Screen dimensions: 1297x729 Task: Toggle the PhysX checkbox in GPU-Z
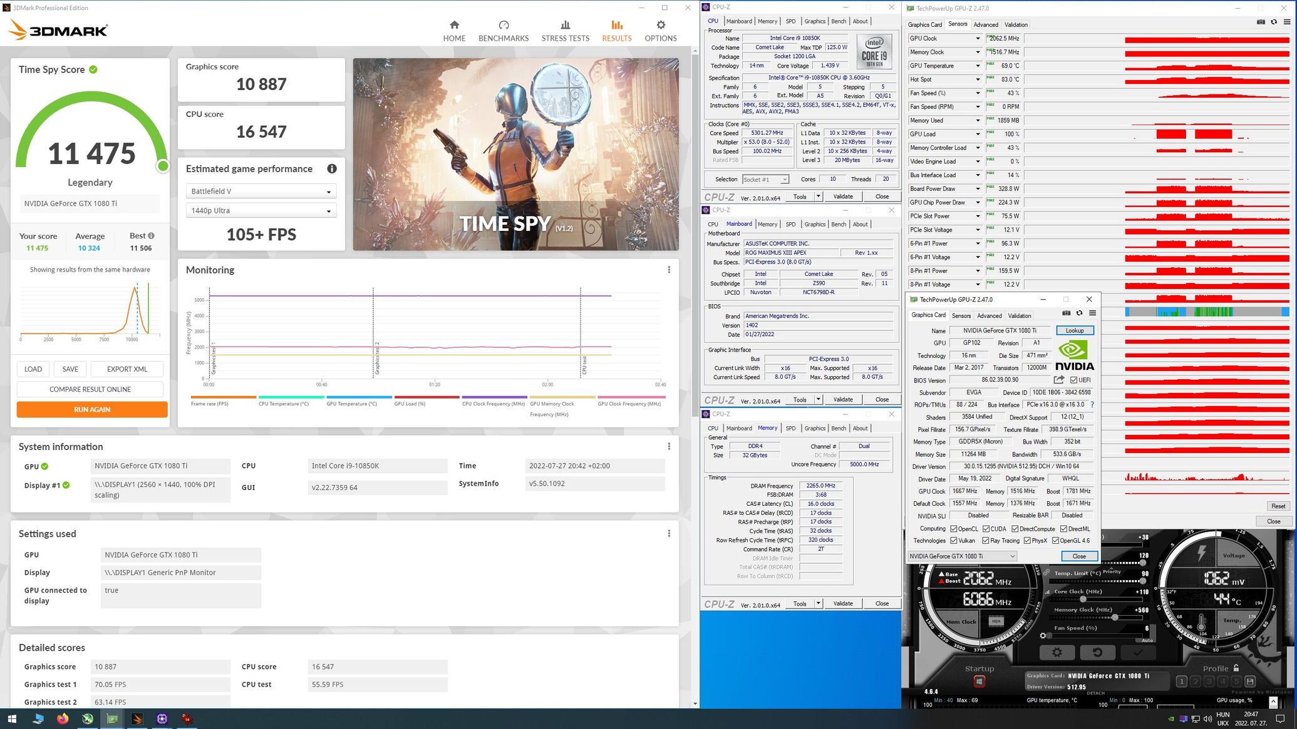coord(1027,541)
